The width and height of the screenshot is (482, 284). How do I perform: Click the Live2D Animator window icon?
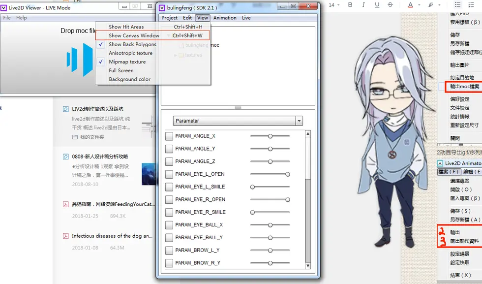(x=440, y=163)
